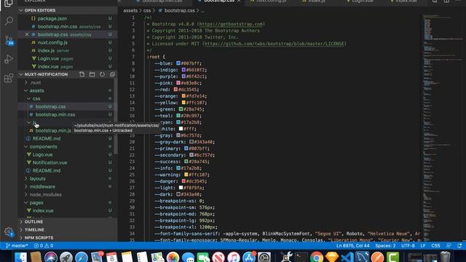
Task: Click New File icon in NUXT-NOTIFICATION header
Action: coord(82,74)
